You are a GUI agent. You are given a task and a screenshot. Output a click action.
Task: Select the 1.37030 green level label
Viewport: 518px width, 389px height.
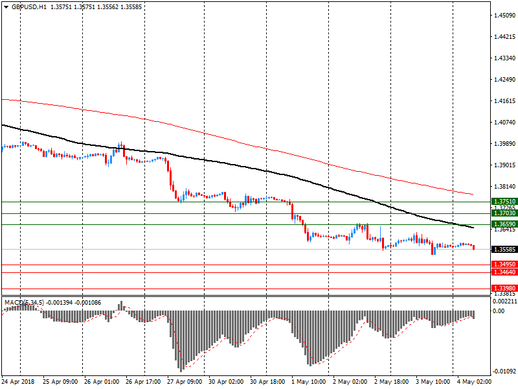pyautogui.click(x=504, y=213)
